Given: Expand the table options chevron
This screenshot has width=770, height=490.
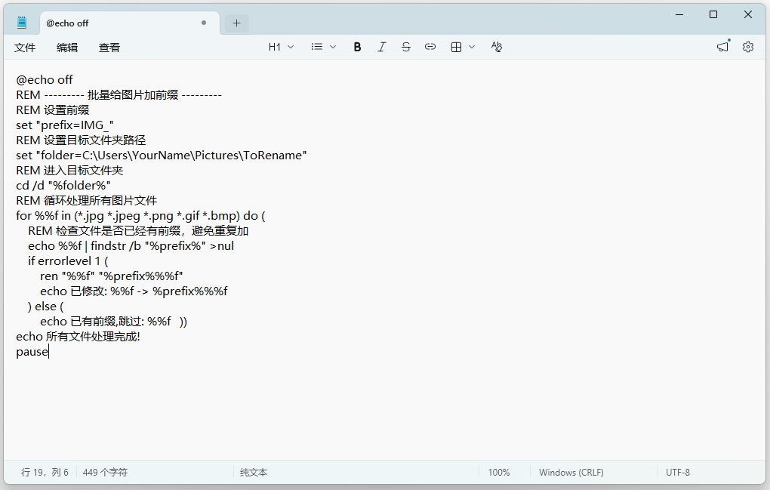Looking at the screenshot, I should 472,47.
